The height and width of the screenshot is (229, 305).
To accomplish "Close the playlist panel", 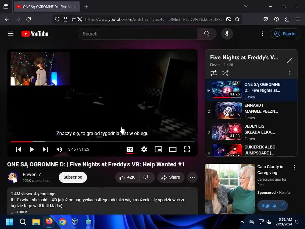I will pos(290,60).
